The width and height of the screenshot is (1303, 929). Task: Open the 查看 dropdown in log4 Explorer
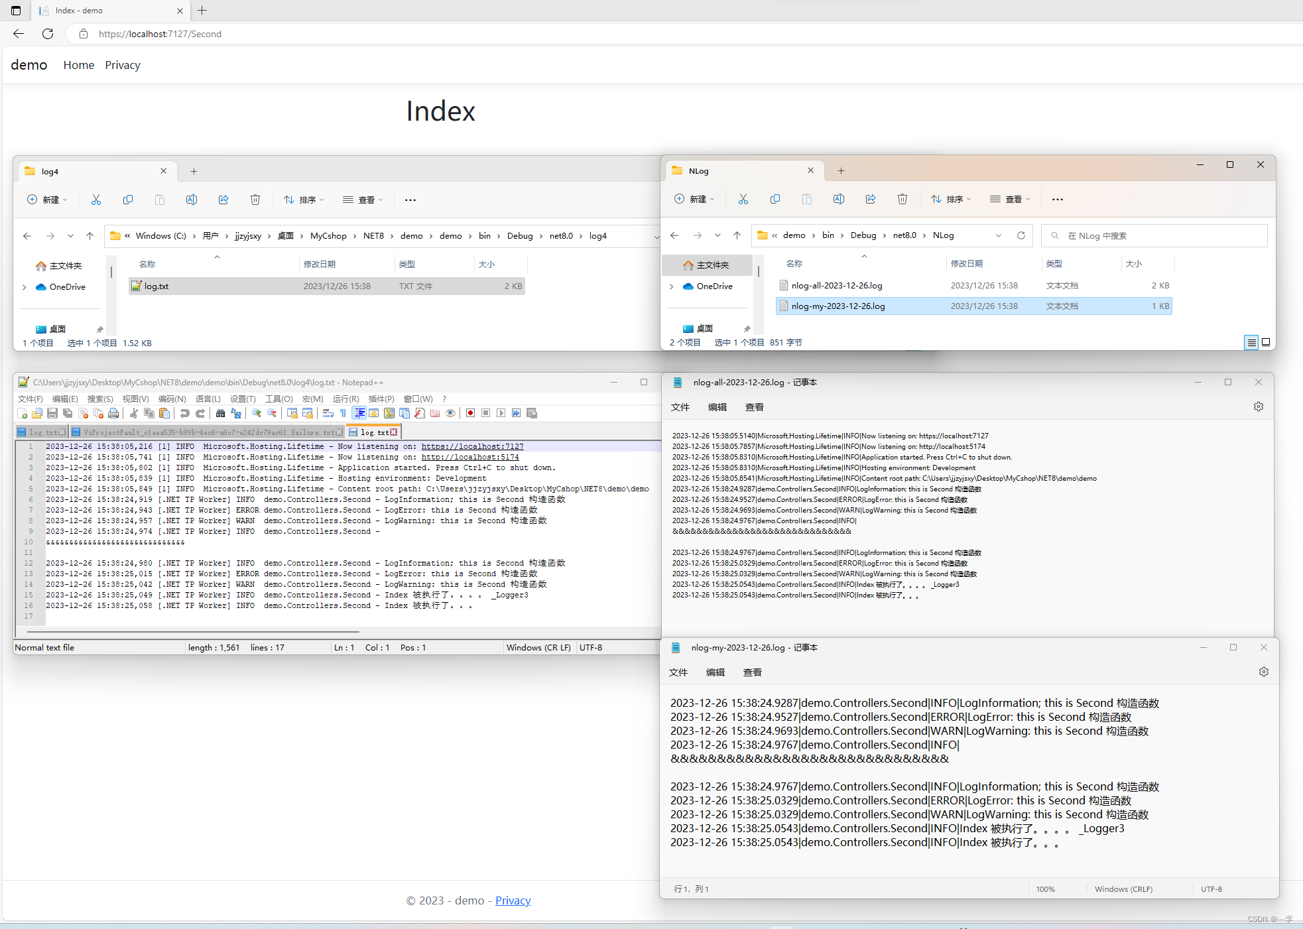pos(363,200)
